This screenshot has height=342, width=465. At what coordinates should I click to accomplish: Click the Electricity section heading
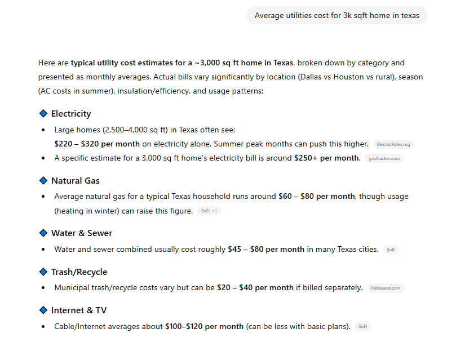coord(71,114)
